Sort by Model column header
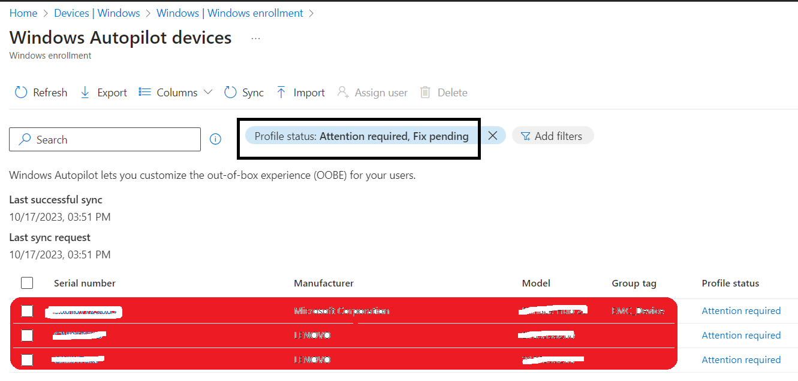This screenshot has height=381, width=798. pos(536,284)
